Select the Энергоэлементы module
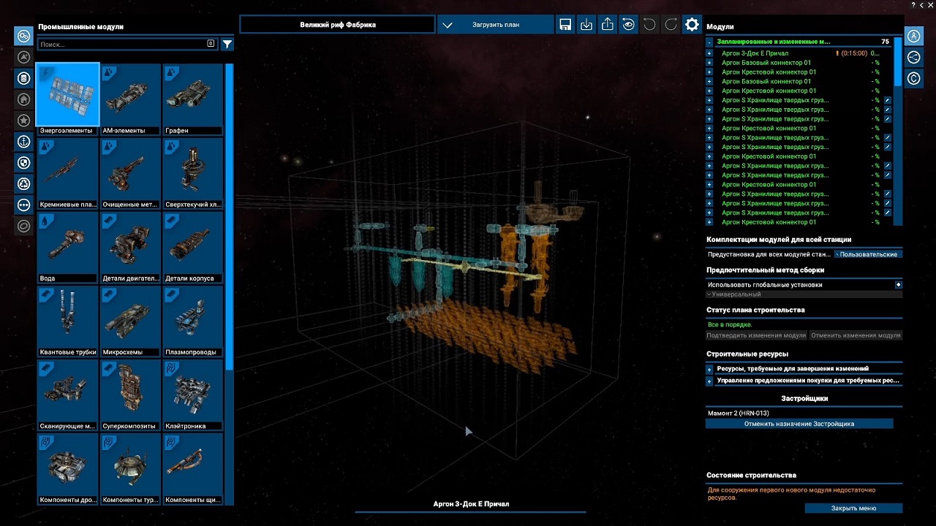Screen dimensions: 936x526 pyautogui.click(x=68, y=99)
